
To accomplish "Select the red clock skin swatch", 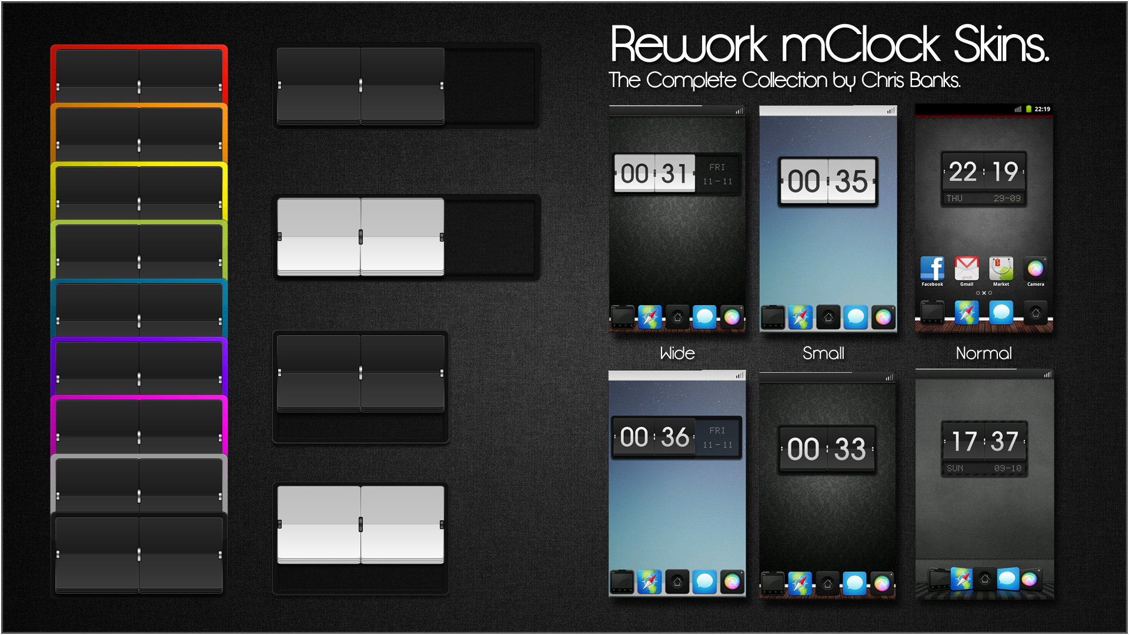I will (139, 73).
